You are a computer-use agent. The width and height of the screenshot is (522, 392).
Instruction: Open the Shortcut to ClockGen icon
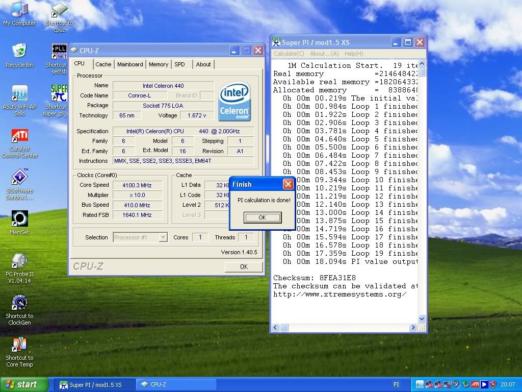pyautogui.click(x=19, y=303)
